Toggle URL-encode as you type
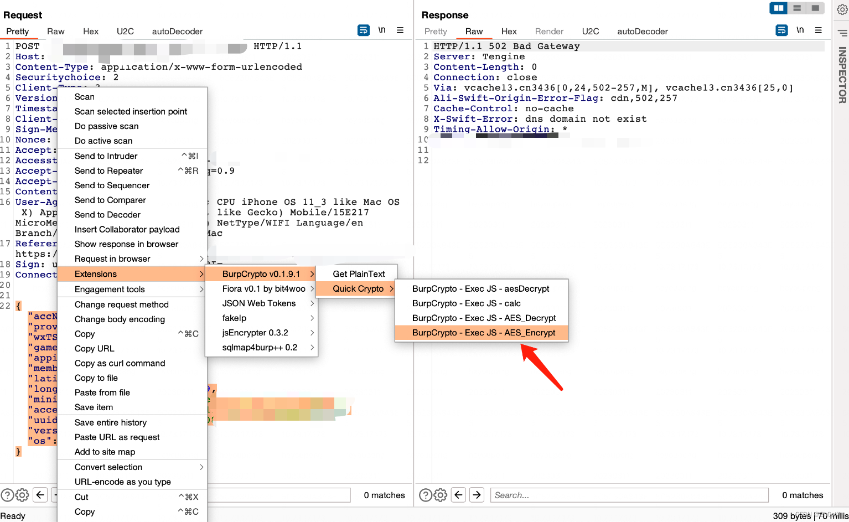This screenshot has width=849, height=522. (132, 482)
